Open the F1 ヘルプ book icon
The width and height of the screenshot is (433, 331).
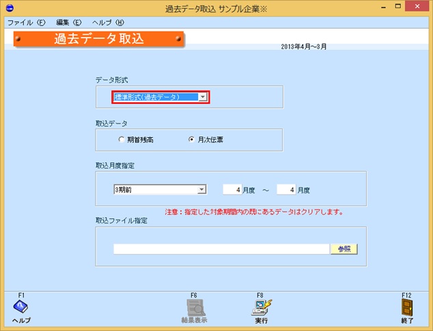20,306
